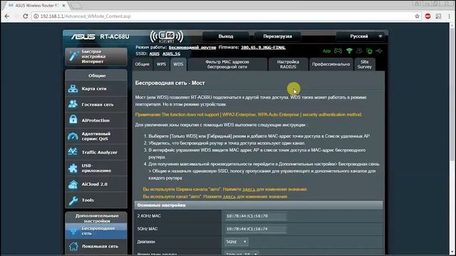Open the Быстрая настройка Интернет wizard icon
The width and height of the screenshot is (456, 256).
(x=73, y=56)
